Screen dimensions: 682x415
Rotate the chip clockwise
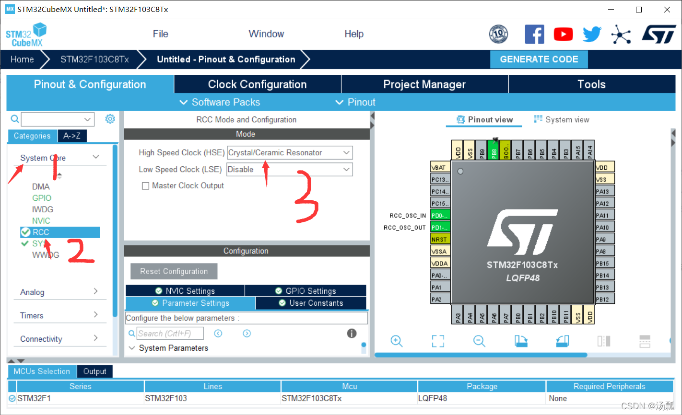point(521,341)
